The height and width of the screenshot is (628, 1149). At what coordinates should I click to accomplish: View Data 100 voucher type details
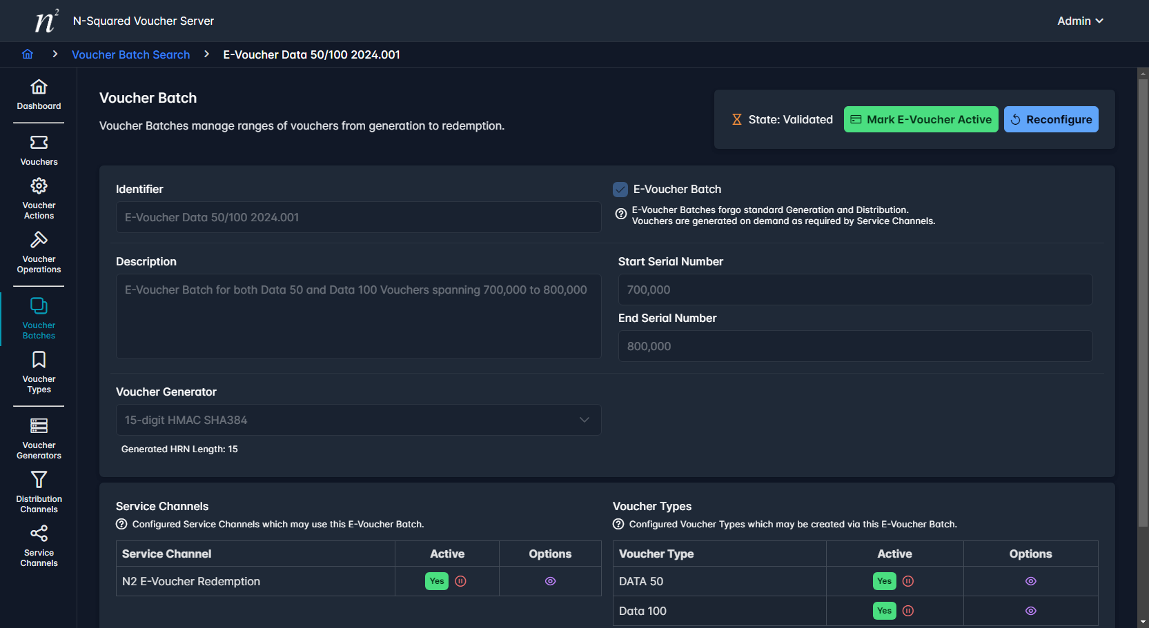tap(1030, 611)
